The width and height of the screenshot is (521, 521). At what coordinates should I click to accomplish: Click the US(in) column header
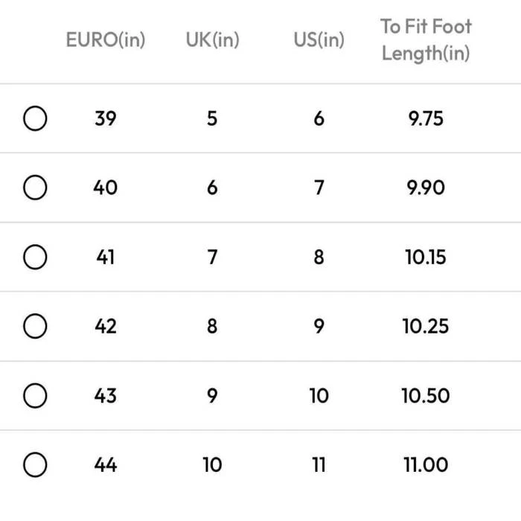tap(319, 40)
